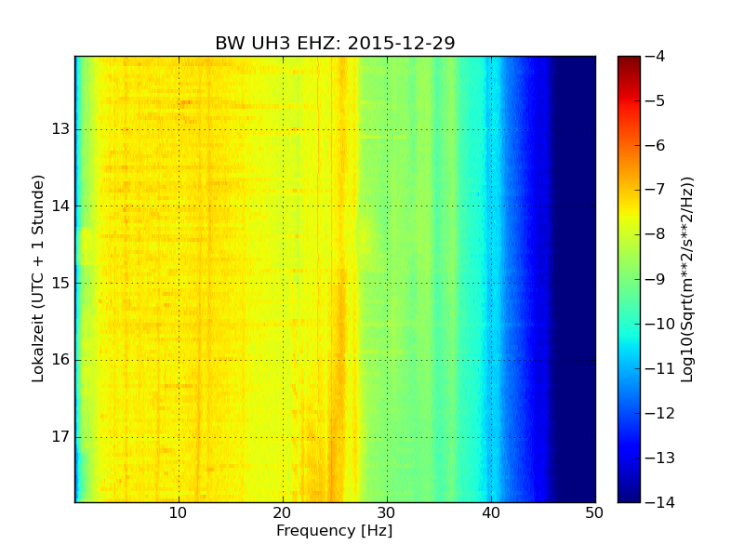Image resolution: width=744 pixels, height=558 pixels.
Task: Click the colorbar tick label −10
Action: click(x=660, y=324)
